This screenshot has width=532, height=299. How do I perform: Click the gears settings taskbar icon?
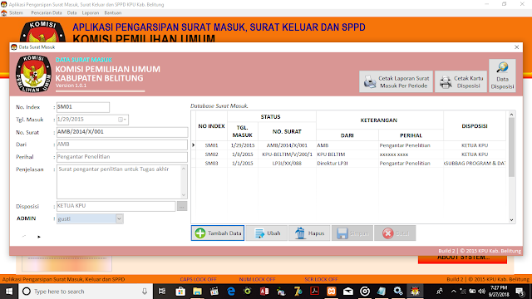point(398,292)
